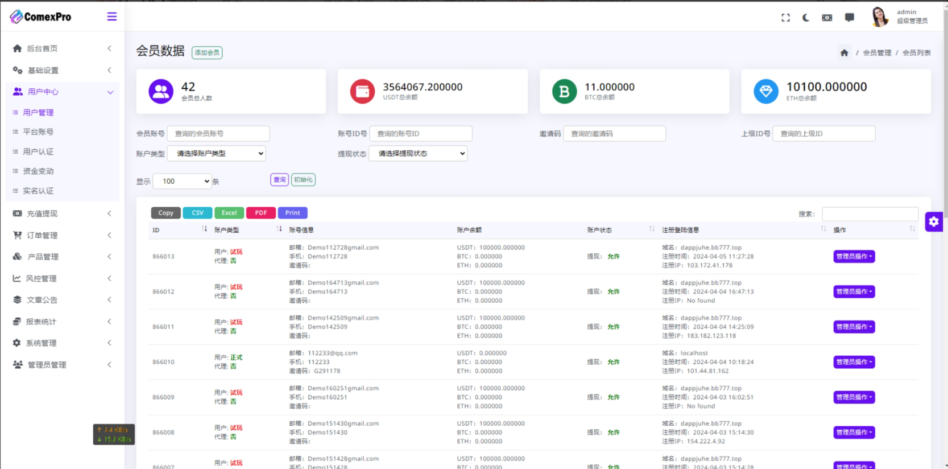Click the hamburger menu icon to collapse sidebar
The height and width of the screenshot is (469, 948).
click(111, 17)
